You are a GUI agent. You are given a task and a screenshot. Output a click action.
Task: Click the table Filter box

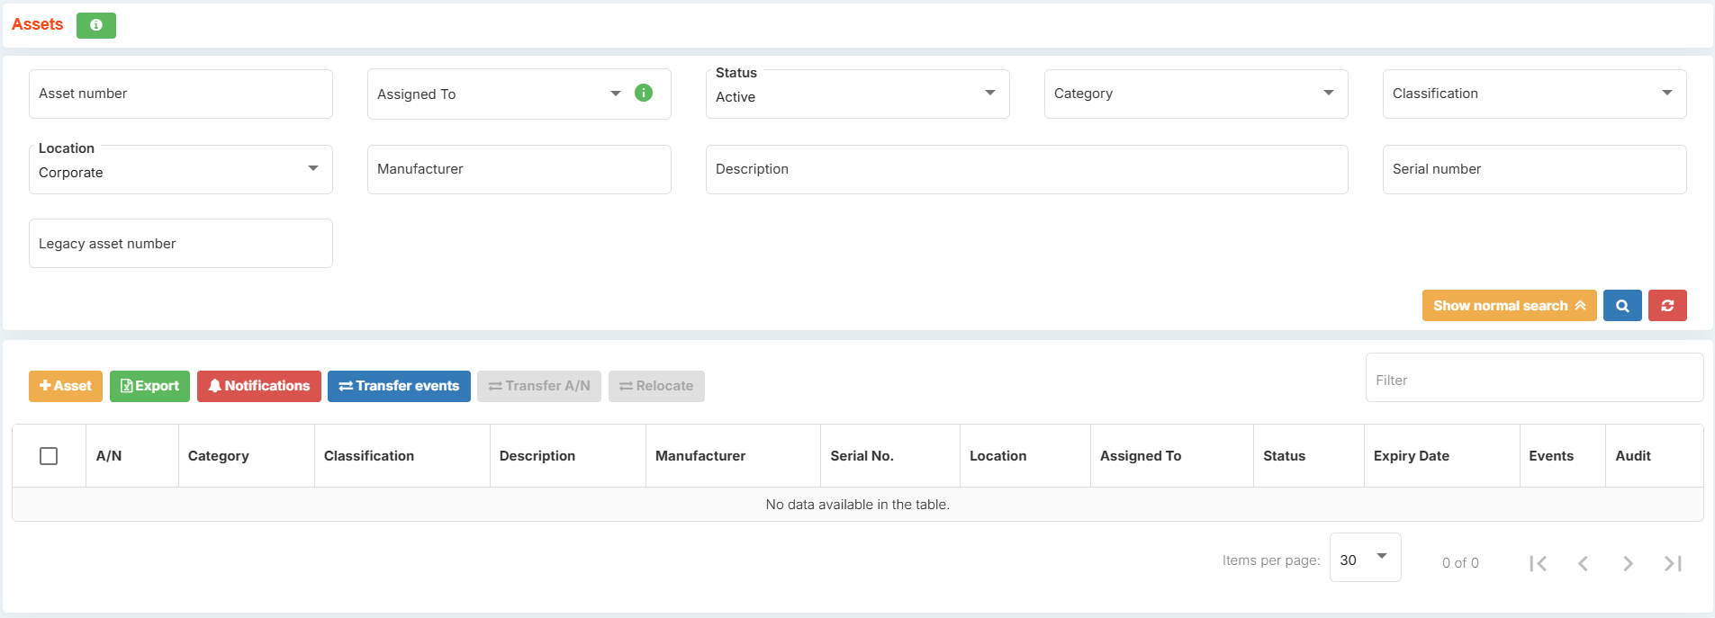click(1535, 378)
